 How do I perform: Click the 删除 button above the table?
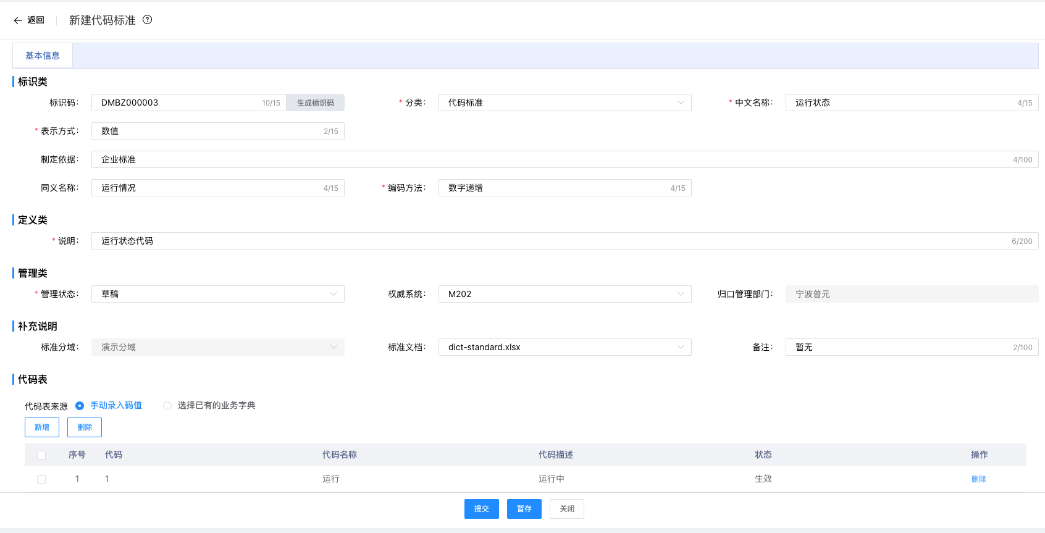[85, 427]
